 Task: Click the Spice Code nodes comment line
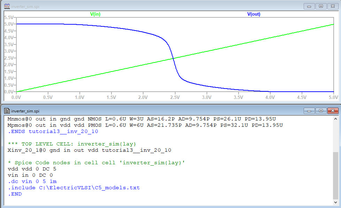coord(96,163)
